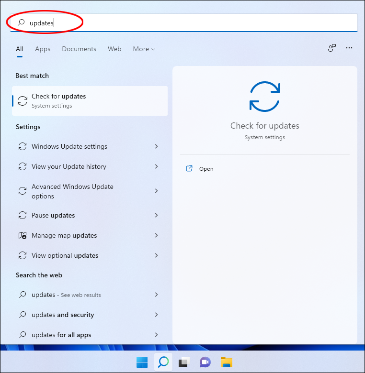Expand arrow for Windows Update settings
This screenshot has width=365, height=373.
(x=156, y=146)
